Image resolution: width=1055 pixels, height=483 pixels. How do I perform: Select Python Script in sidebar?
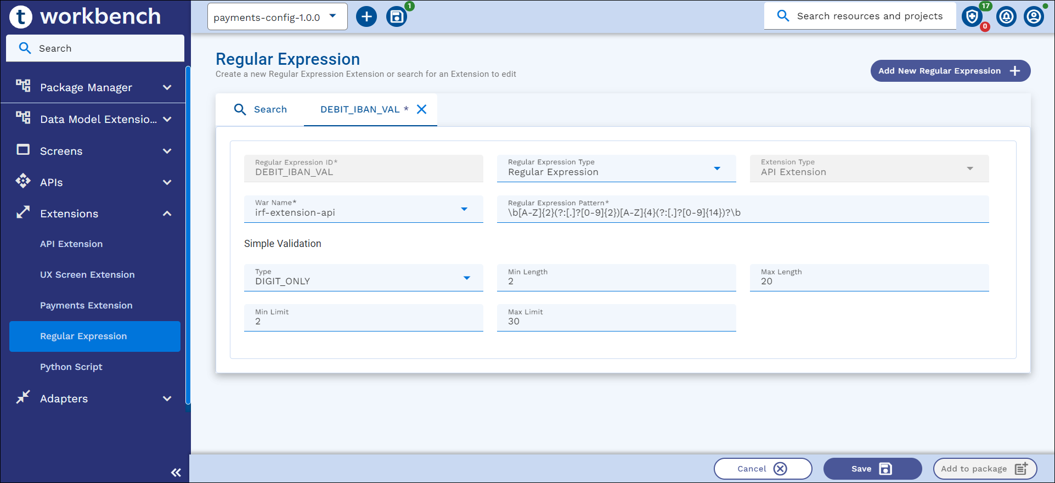pyautogui.click(x=71, y=367)
